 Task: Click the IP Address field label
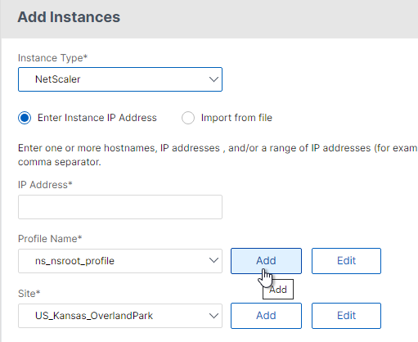45,185
